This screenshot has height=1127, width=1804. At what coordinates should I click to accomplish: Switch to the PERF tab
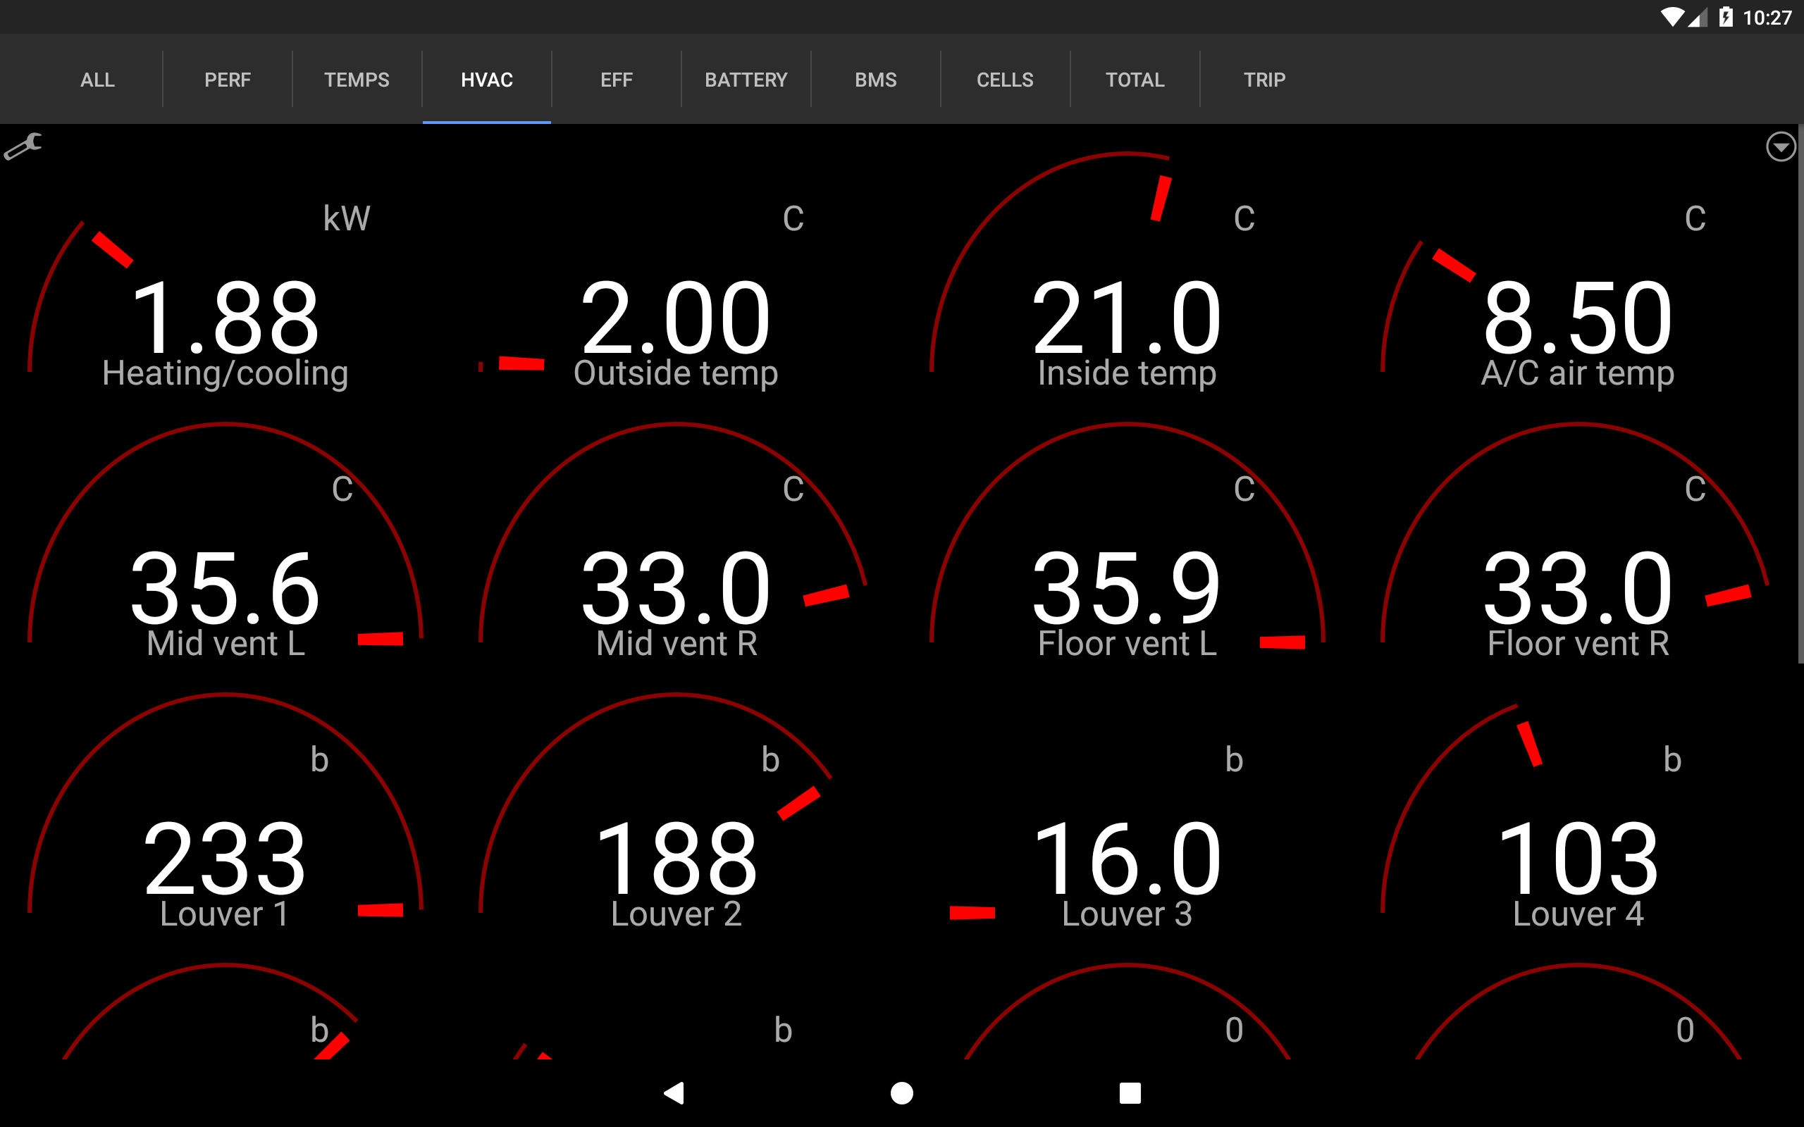228,80
